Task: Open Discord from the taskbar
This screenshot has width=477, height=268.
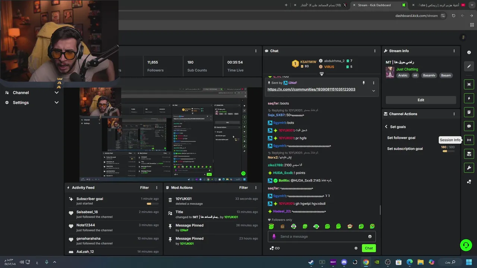Action: pyautogui.click(x=344, y=262)
